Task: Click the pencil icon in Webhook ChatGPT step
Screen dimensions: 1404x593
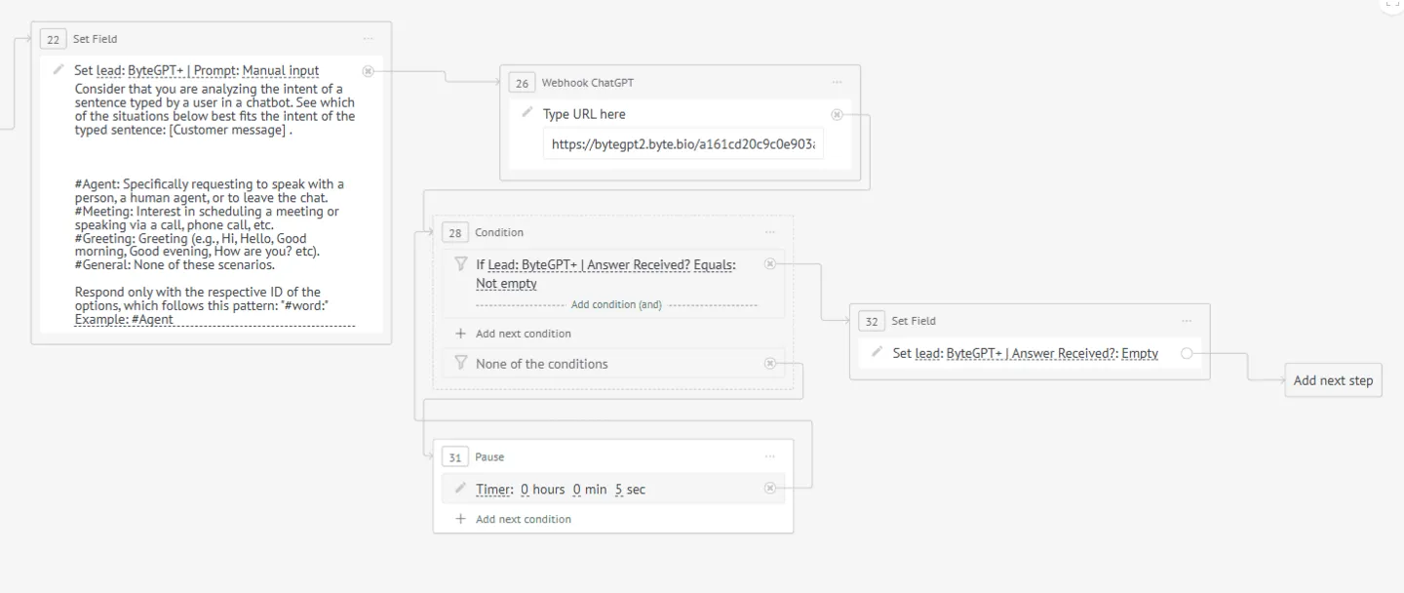Action: (x=527, y=113)
